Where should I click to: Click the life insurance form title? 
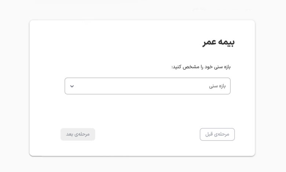[x=219, y=42]
